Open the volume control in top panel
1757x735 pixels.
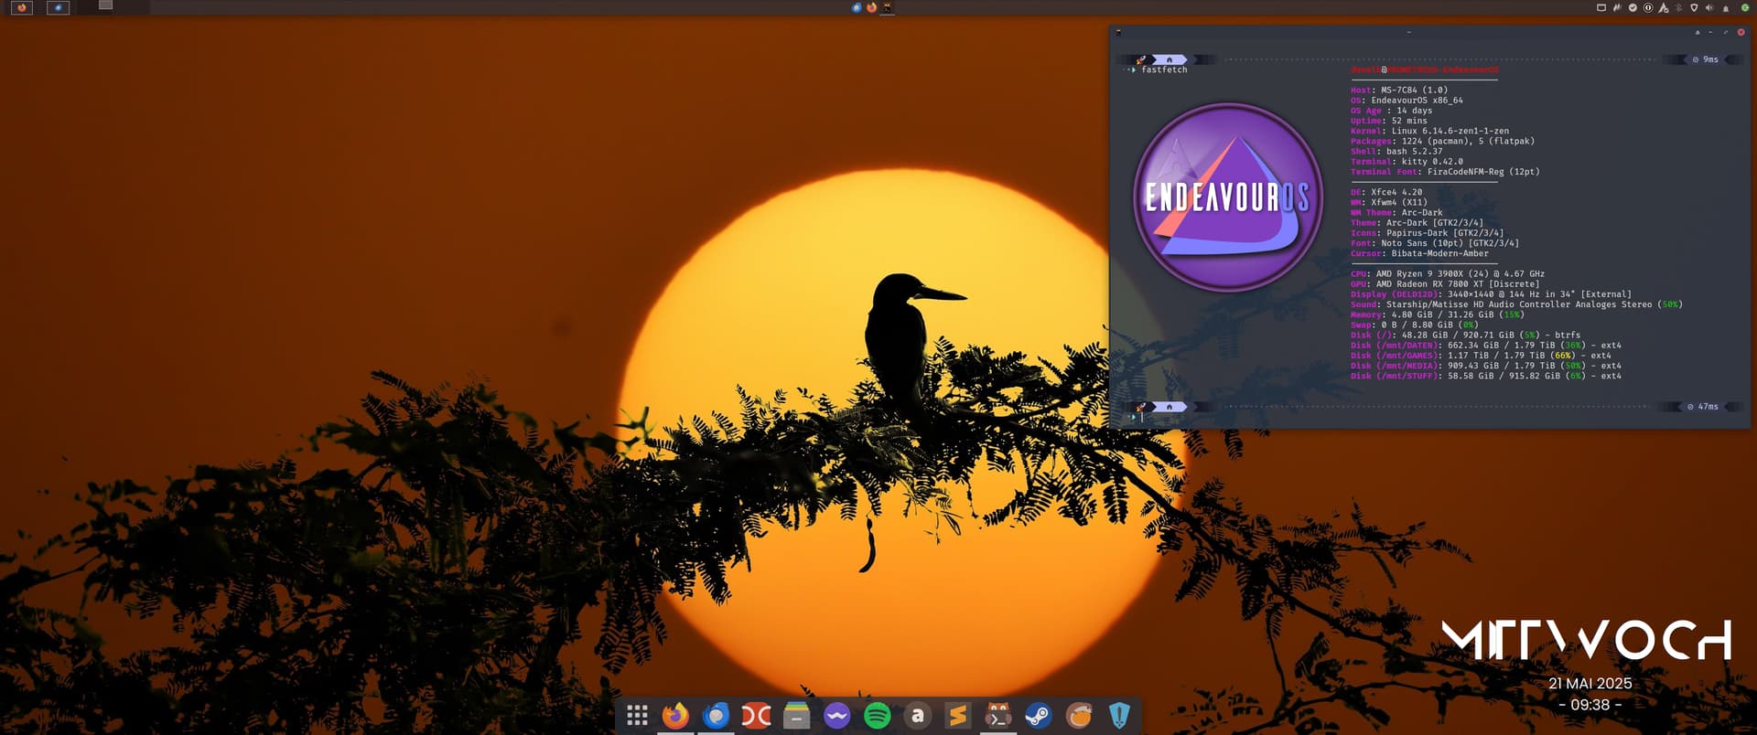(x=1709, y=7)
